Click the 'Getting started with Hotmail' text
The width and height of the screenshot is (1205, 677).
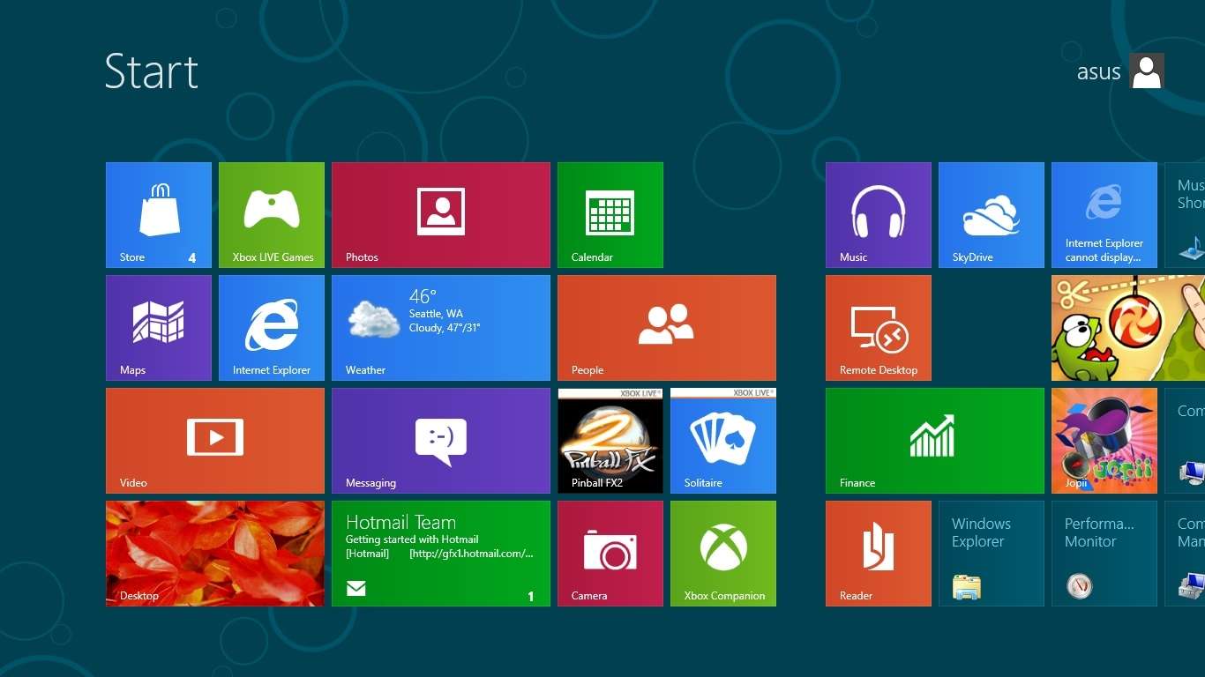click(412, 539)
